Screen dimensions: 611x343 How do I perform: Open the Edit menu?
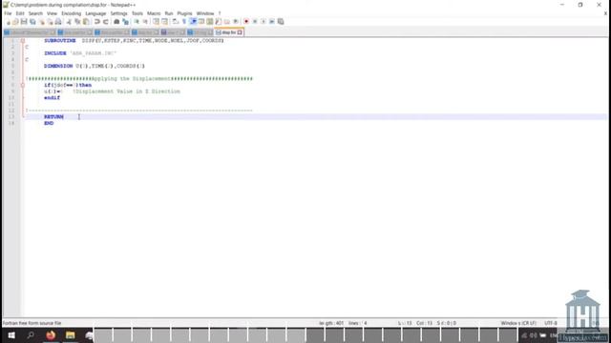[20, 13]
